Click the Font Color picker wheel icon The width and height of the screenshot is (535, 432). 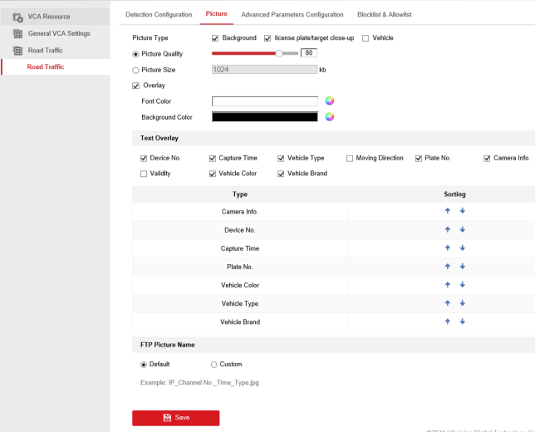(329, 101)
